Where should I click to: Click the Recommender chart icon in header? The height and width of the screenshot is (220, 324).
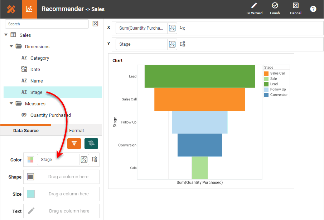coord(29,9)
